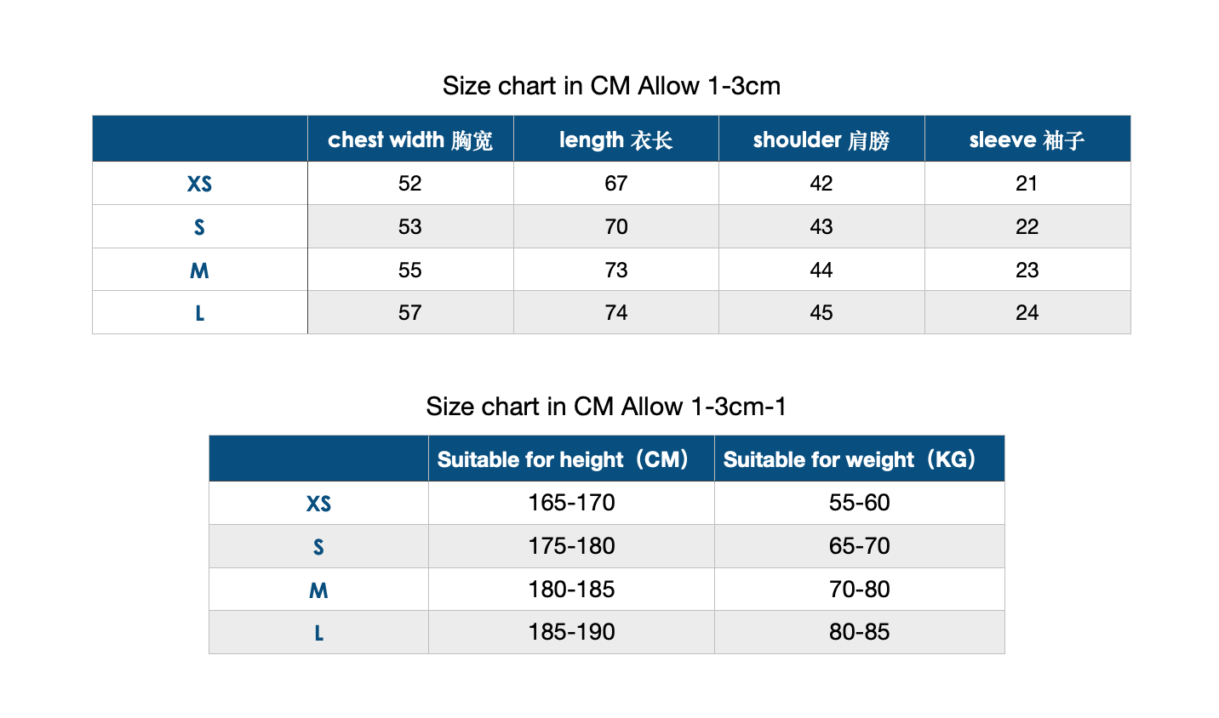Click the chest width column header
The image size is (1219, 718).
coord(410,140)
